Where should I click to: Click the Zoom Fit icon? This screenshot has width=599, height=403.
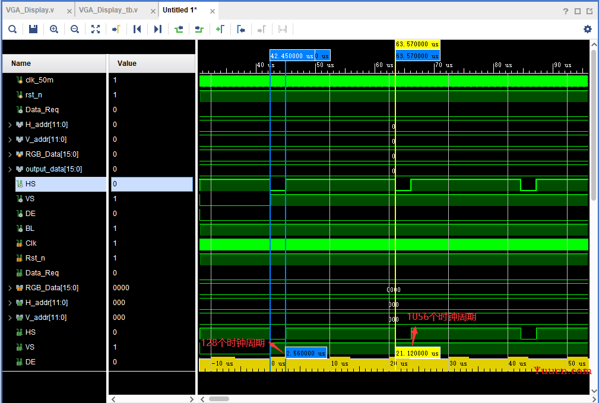[x=96, y=30]
